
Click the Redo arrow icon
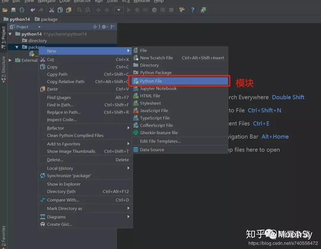[41, 10]
